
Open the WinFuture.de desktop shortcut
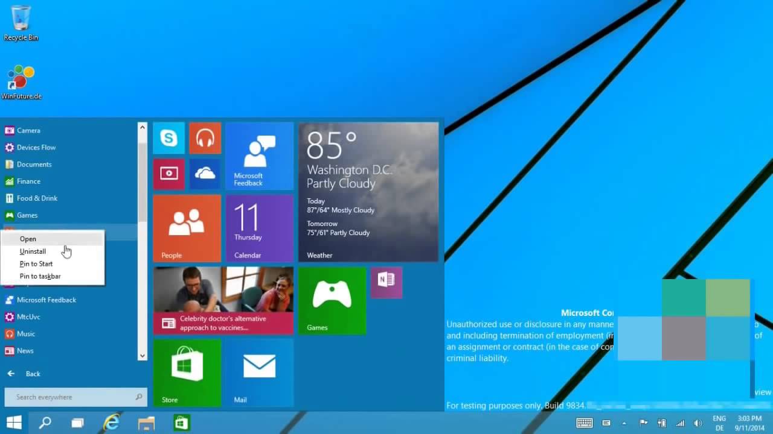coord(21,82)
